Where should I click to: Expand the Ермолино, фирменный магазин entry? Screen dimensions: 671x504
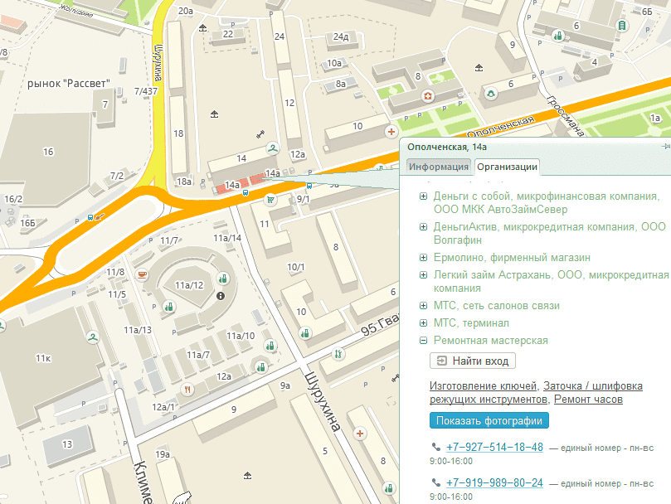(423, 258)
